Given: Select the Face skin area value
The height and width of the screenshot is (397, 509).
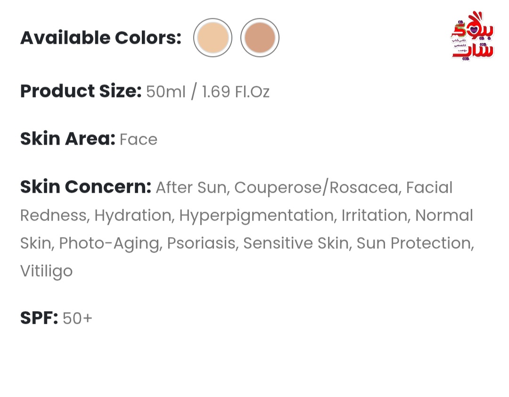Looking at the screenshot, I should tap(139, 140).
